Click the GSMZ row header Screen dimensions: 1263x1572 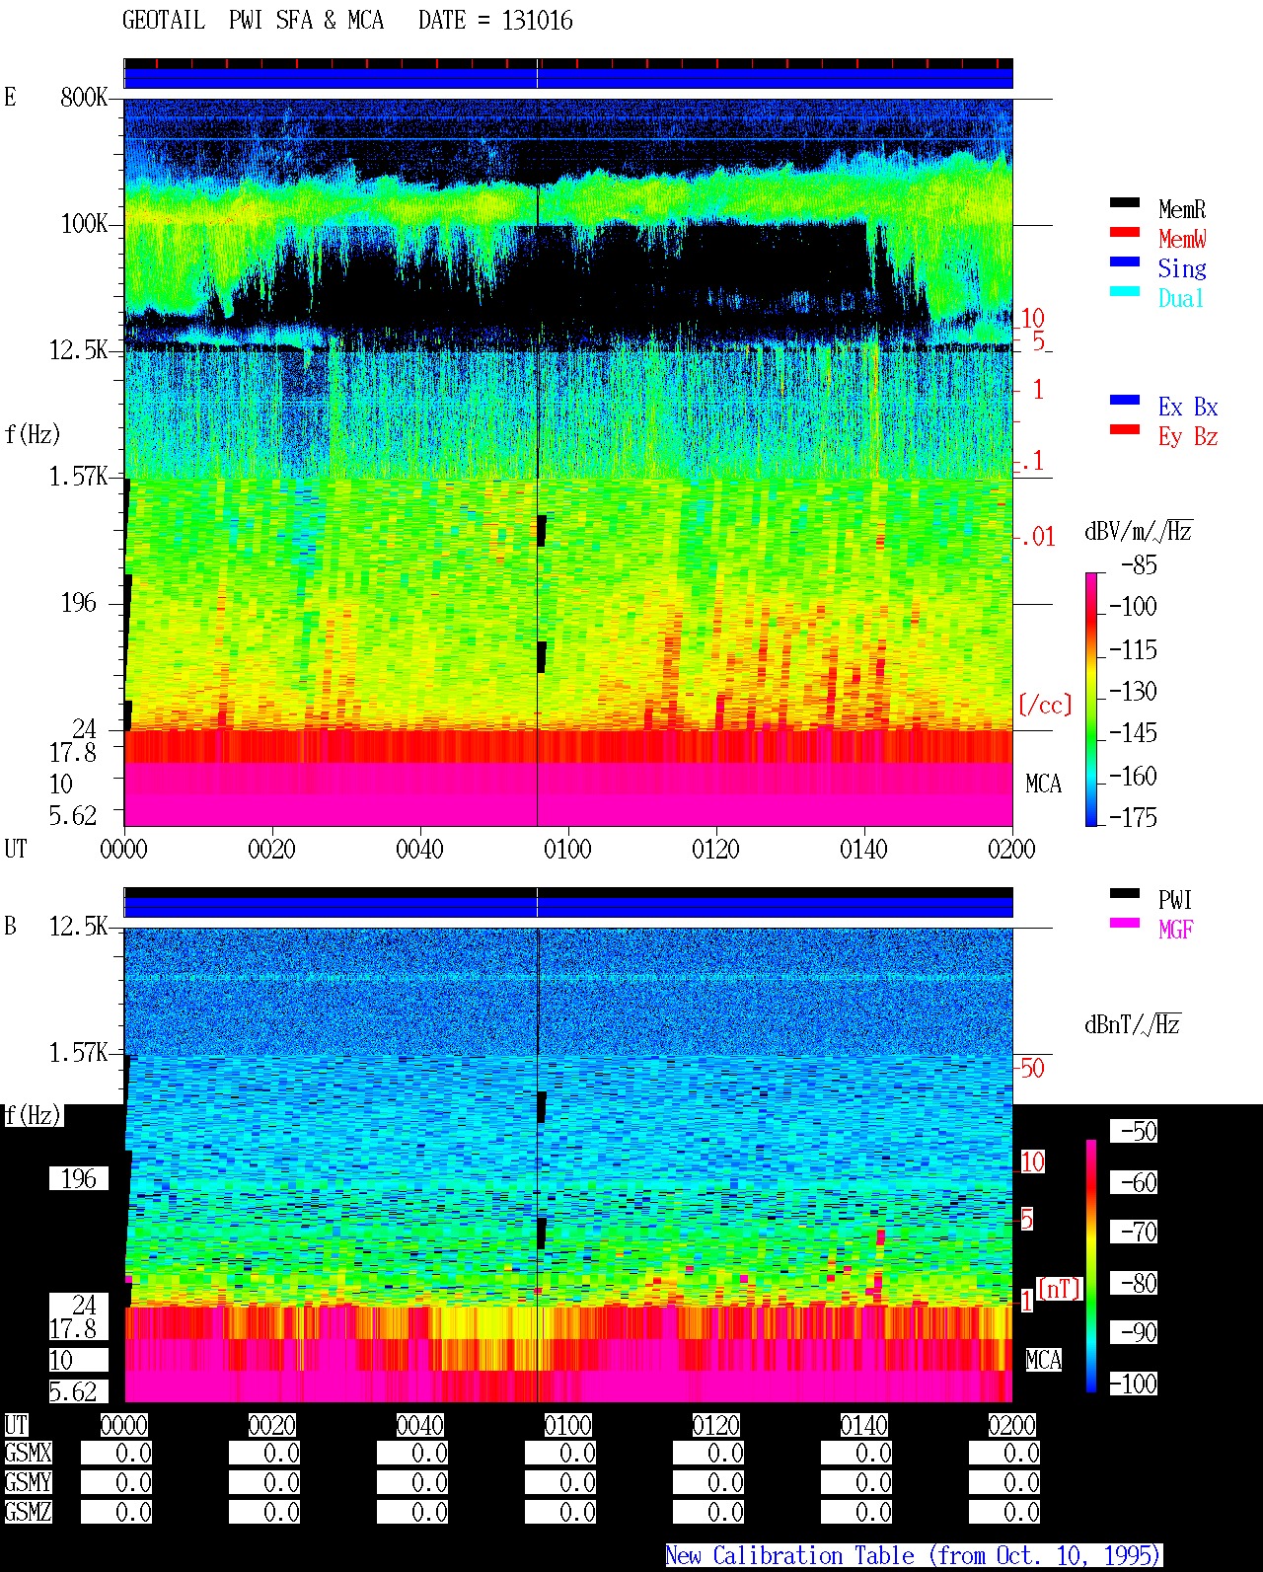pyautogui.click(x=28, y=1512)
